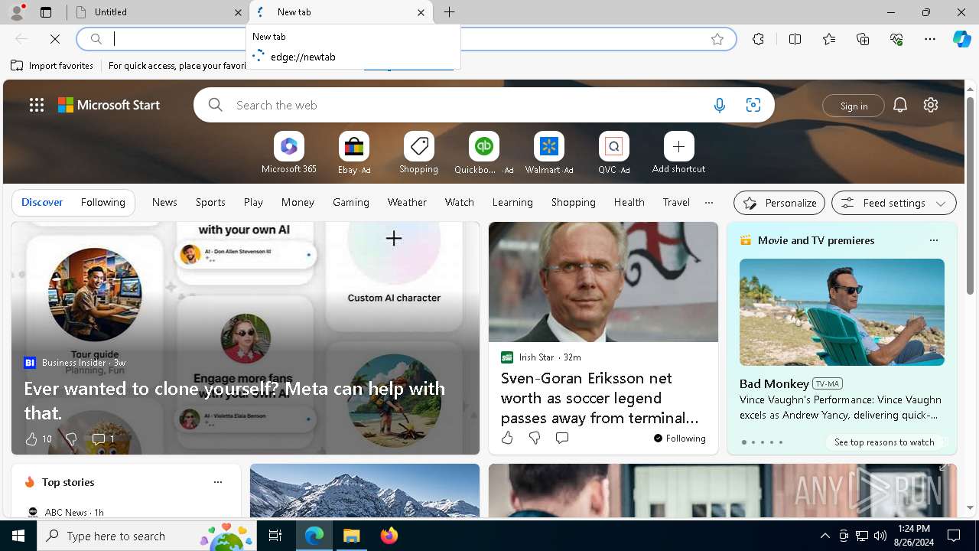Screen dimensions: 979x551
Task: Open the Microsoft 365 shortcut
Action: (x=289, y=153)
